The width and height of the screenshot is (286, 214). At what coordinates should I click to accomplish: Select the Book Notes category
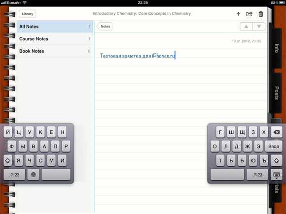(55, 51)
